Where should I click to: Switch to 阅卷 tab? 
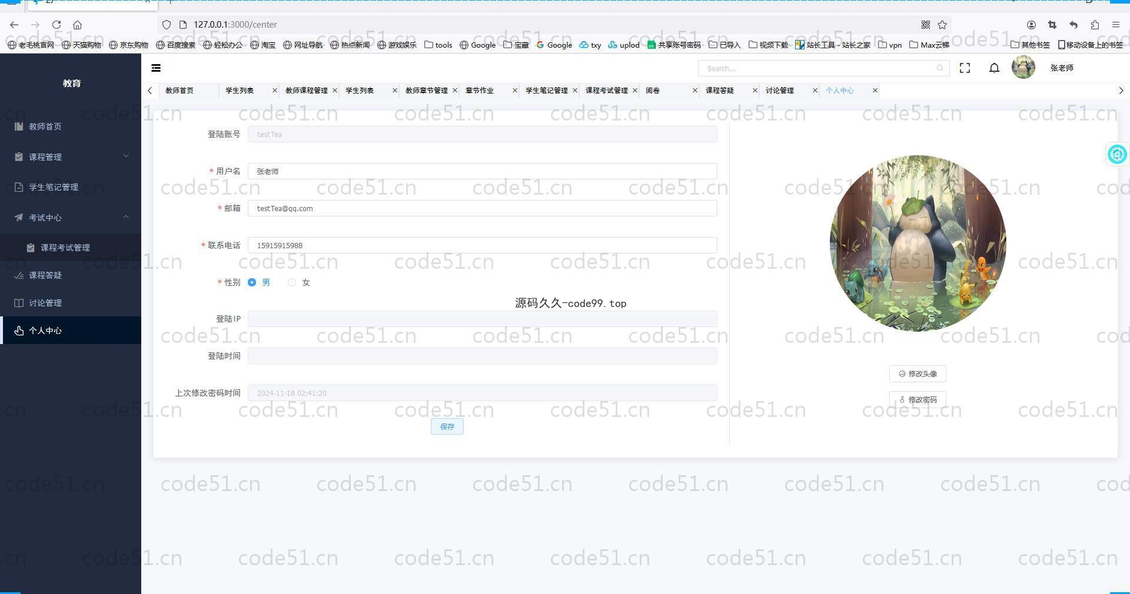coord(653,91)
